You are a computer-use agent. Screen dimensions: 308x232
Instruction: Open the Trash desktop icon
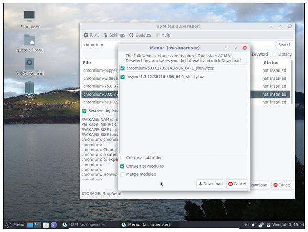coord(29,90)
